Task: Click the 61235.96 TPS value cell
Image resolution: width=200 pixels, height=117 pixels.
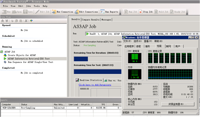Action: (99, 108)
